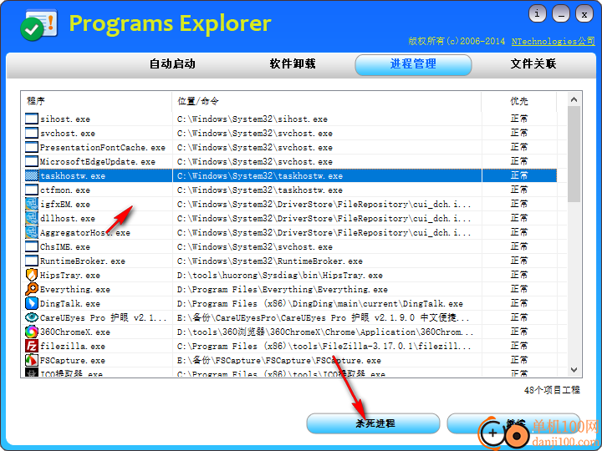The height and width of the screenshot is (451, 602).
Task: Select the igfxEM.exe name text
Action: (x=65, y=204)
